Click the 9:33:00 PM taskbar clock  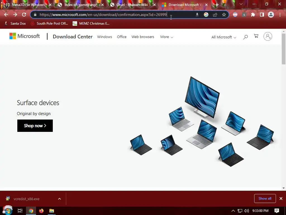(260, 211)
